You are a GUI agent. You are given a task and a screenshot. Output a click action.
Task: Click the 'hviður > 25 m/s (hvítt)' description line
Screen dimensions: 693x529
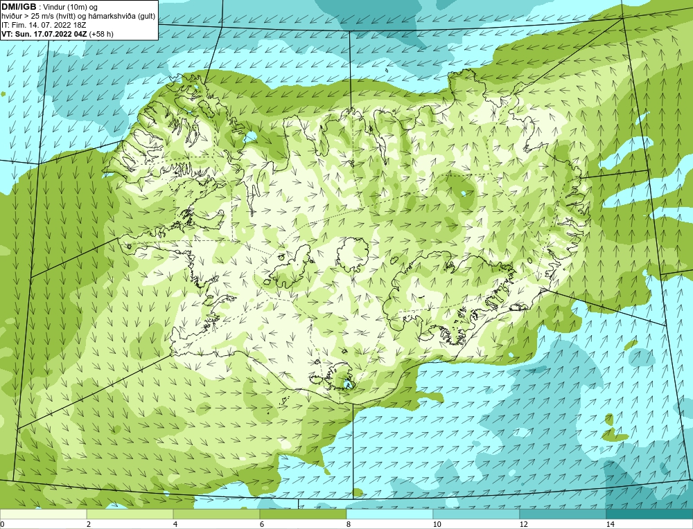[78, 17]
